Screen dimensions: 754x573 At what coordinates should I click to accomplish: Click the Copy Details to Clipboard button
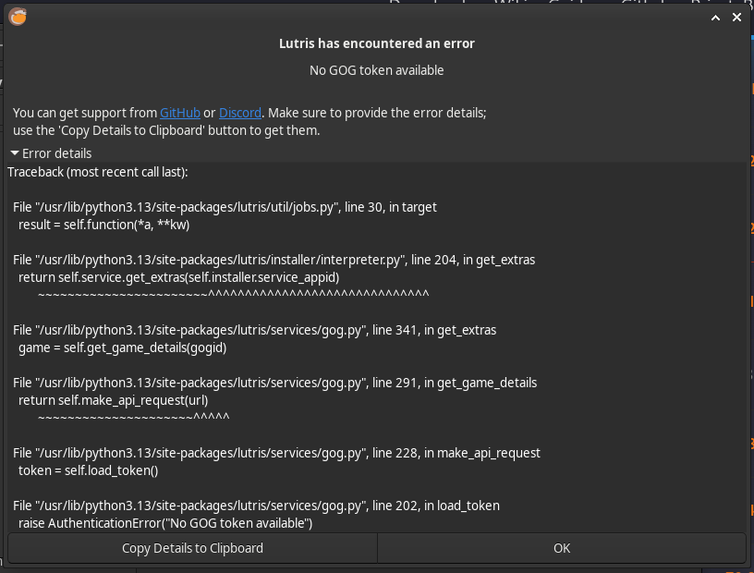point(192,548)
